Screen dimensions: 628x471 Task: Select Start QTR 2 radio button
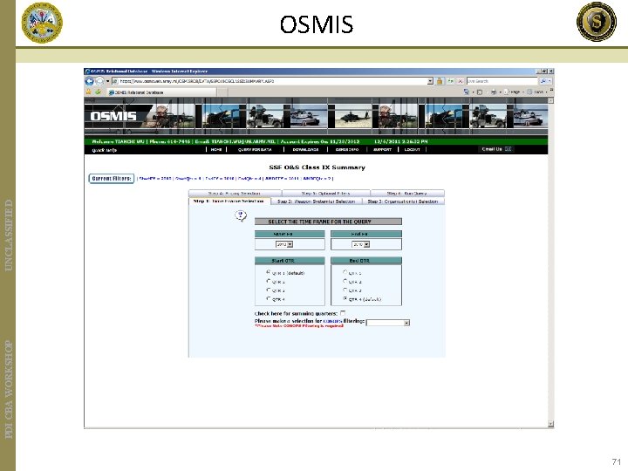(269, 281)
